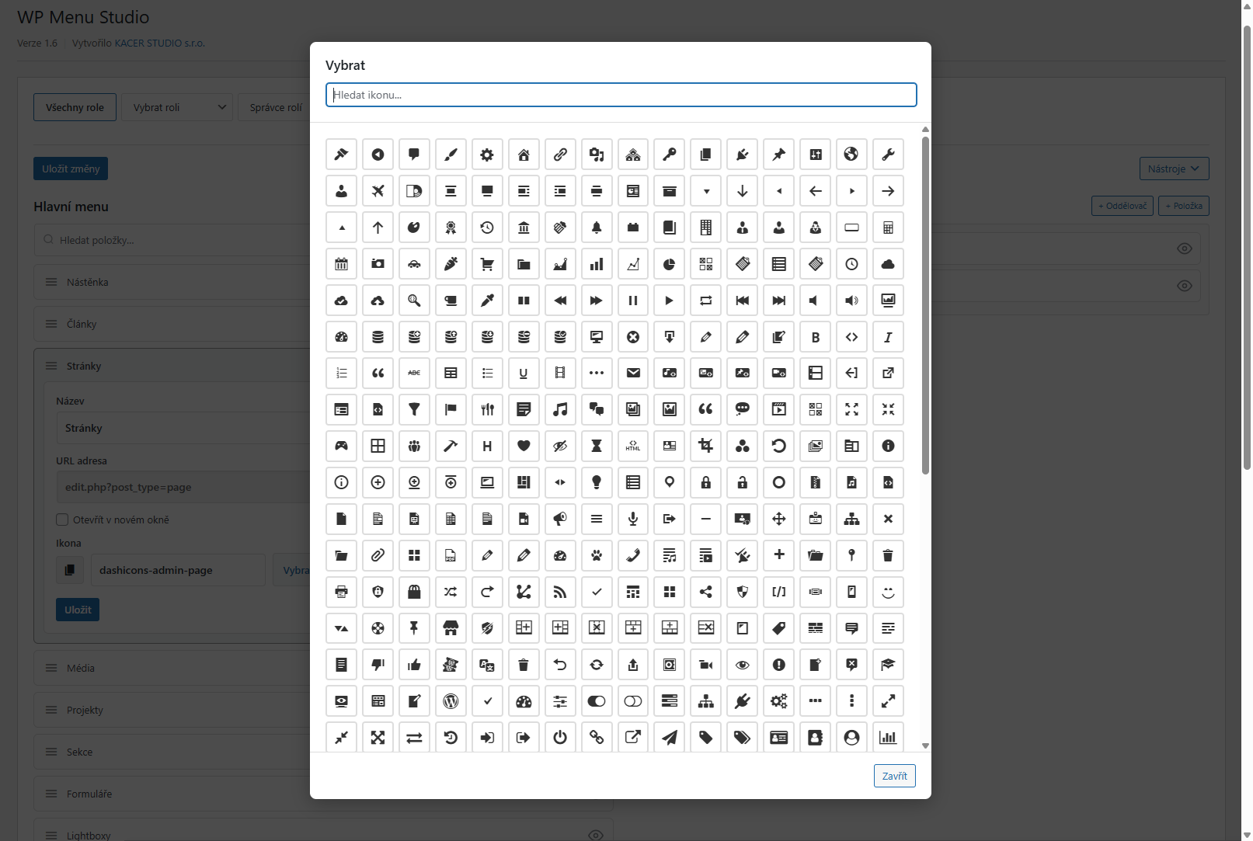This screenshot has height=841, width=1253.
Task: Choose the eye visibility icon in grid
Action: [743, 665]
